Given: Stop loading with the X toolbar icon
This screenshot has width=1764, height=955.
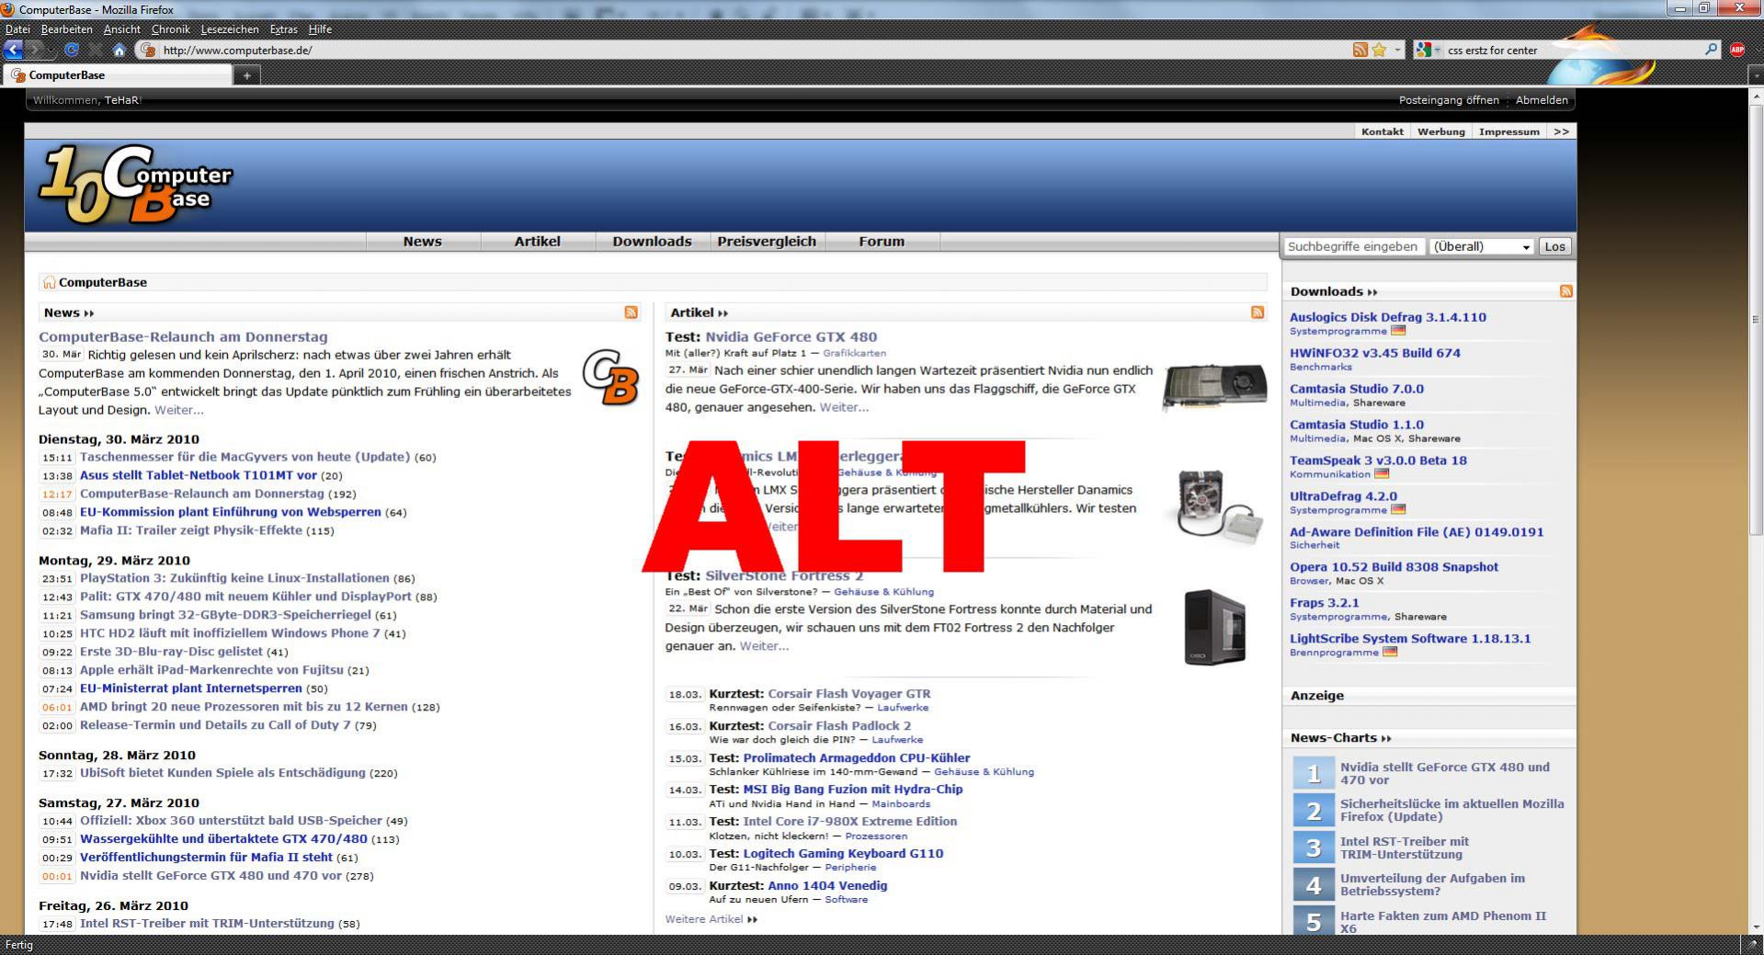Looking at the screenshot, I should coord(95,50).
